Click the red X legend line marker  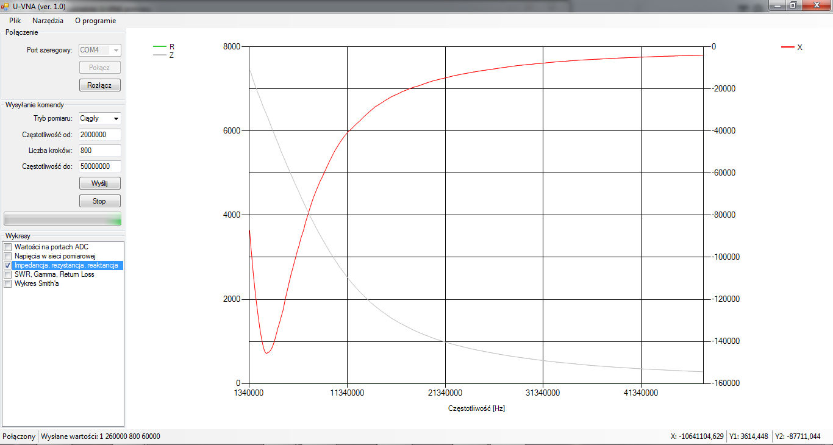point(787,47)
